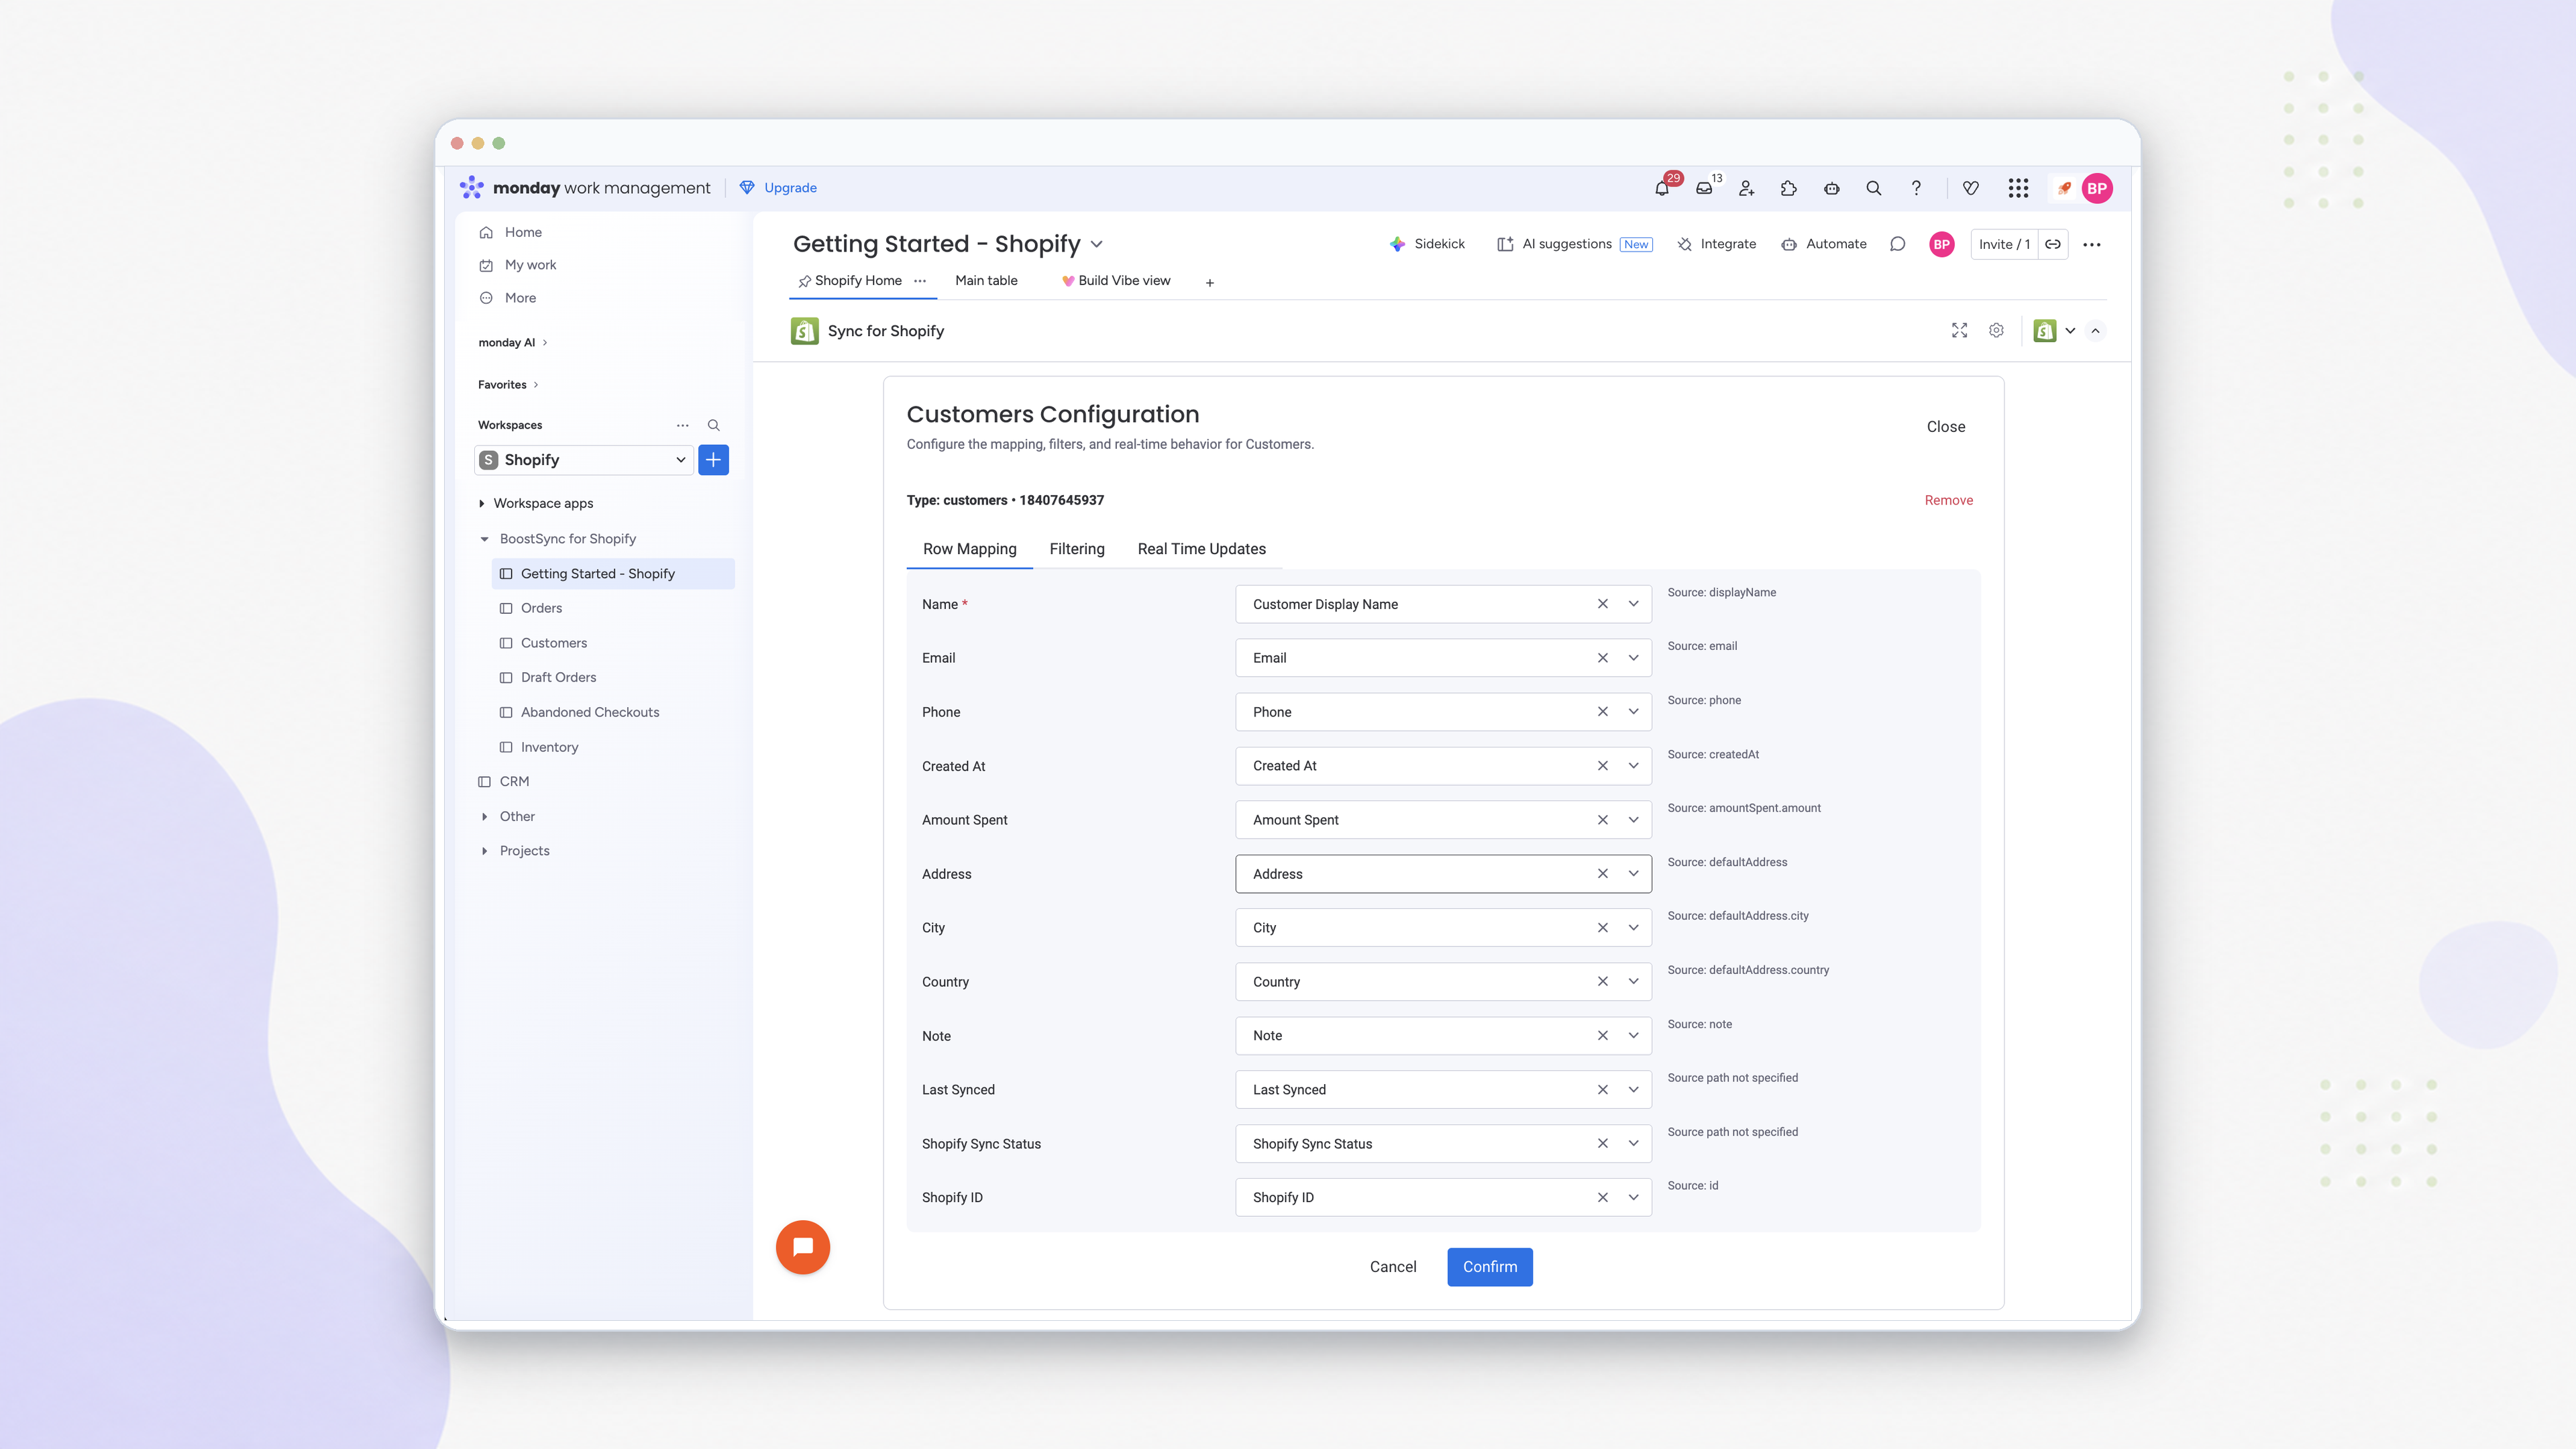This screenshot has height=1449, width=2576.
Task: Open the apps puzzle-piece icon
Action: point(1789,188)
